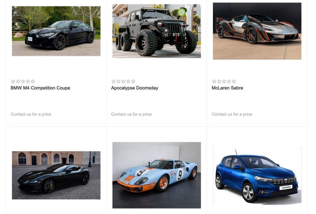View the McLaren Sabre product image
The width and height of the screenshot is (316, 214).
pyautogui.click(x=257, y=31)
